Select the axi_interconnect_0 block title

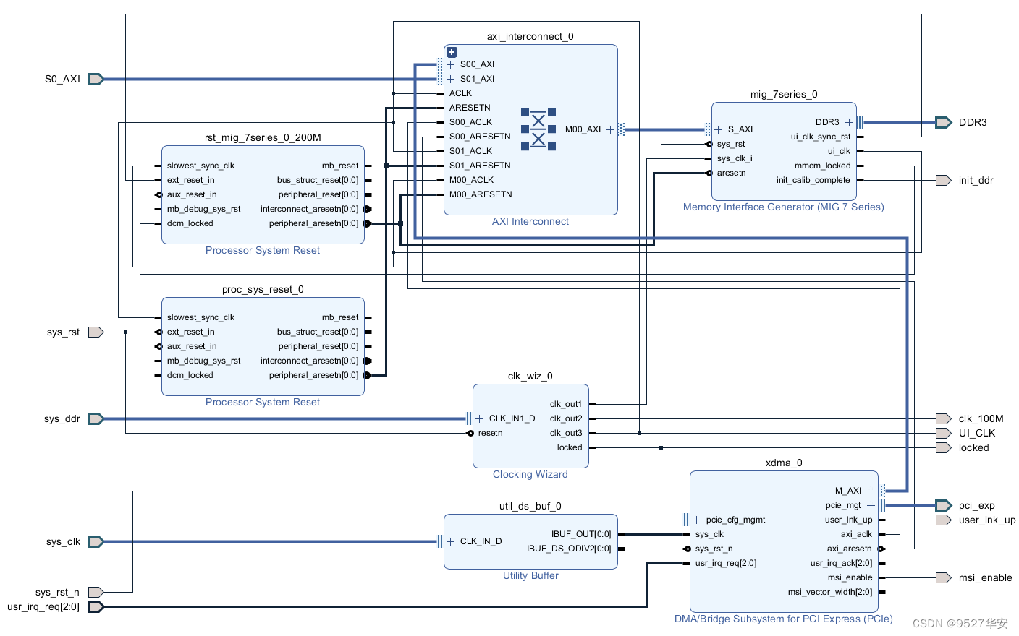[530, 36]
